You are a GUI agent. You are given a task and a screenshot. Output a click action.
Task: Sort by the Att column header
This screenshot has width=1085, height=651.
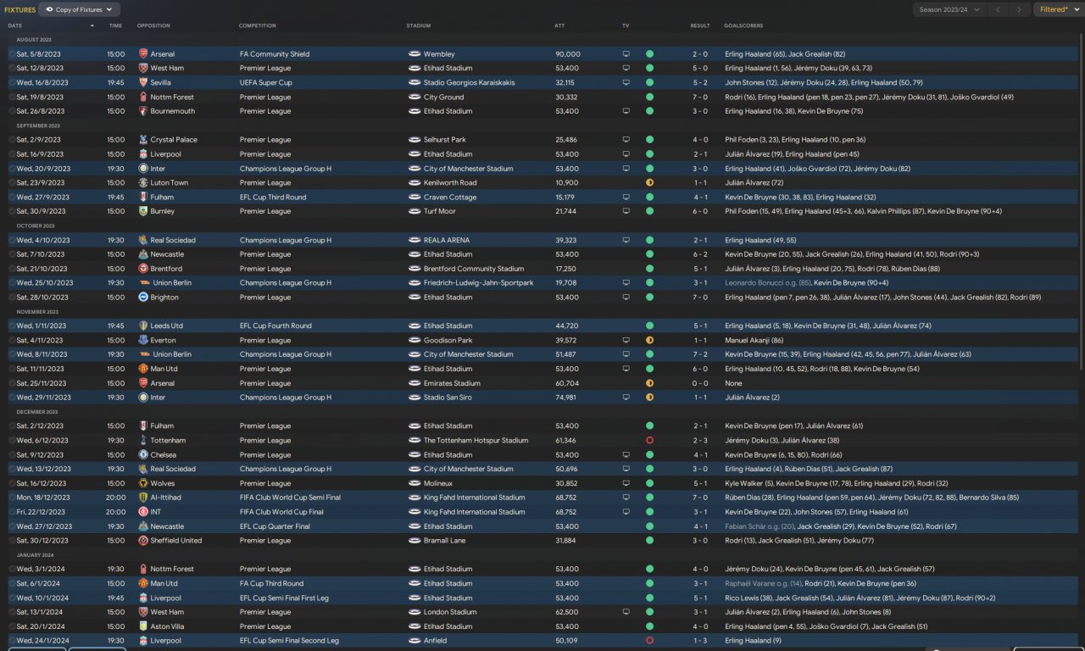559,25
